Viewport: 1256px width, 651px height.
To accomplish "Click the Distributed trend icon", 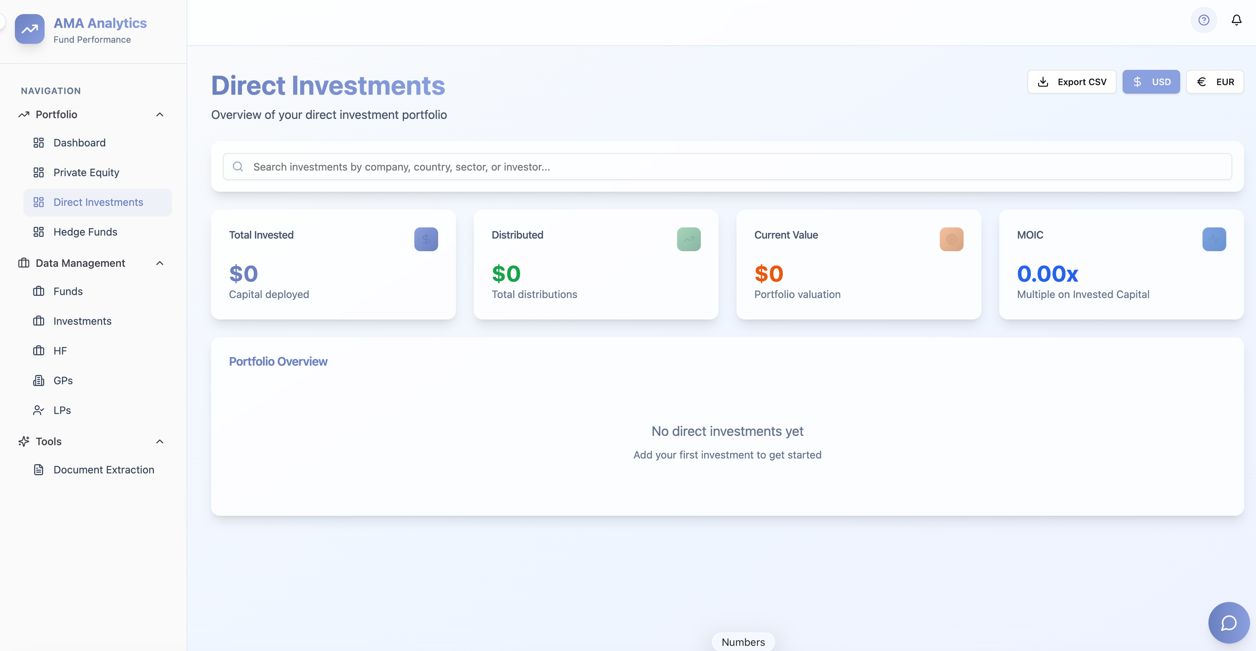I will coord(688,239).
